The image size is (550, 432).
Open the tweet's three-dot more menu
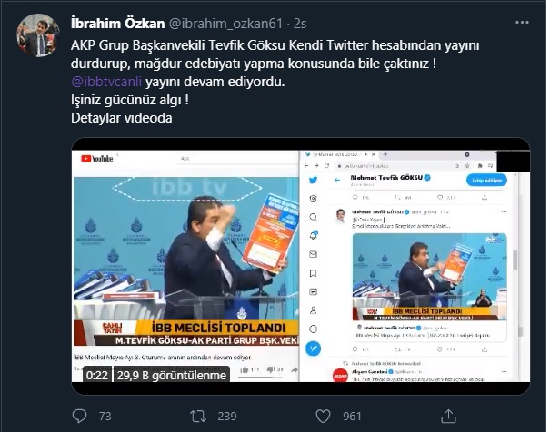pyautogui.click(x=522, y=23)
